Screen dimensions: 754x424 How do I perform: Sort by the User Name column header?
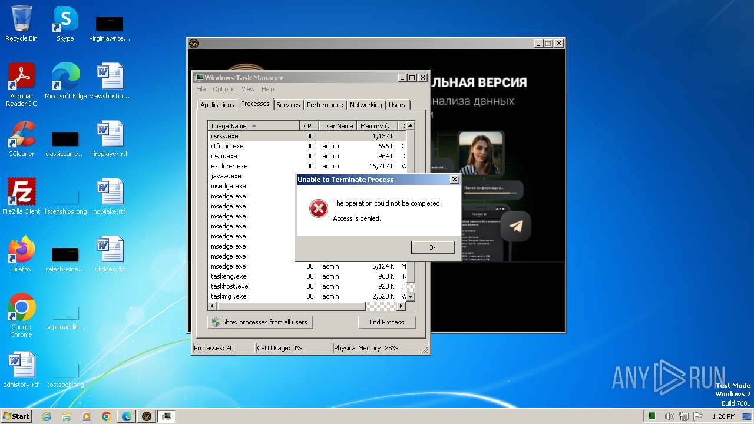338,126
